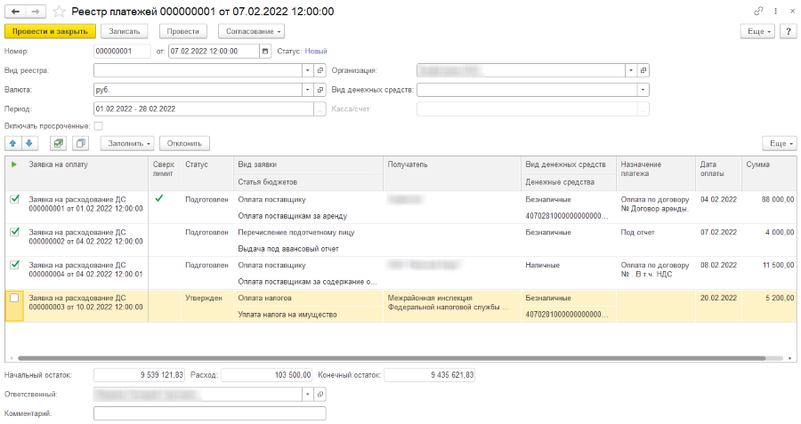Open help with the question mark button

(789, 32)
